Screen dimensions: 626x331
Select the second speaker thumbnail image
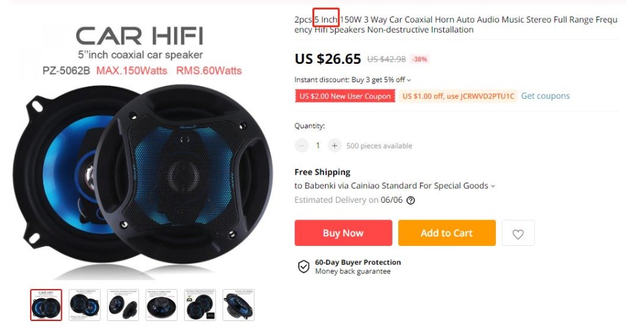click(85, 305)
